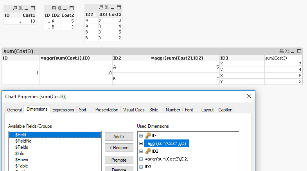Expand the =aggr(sum(Cost2),ID2) dimension node
Image resolution: width=307 pixels, height=171 pixels.
[141, 159]
